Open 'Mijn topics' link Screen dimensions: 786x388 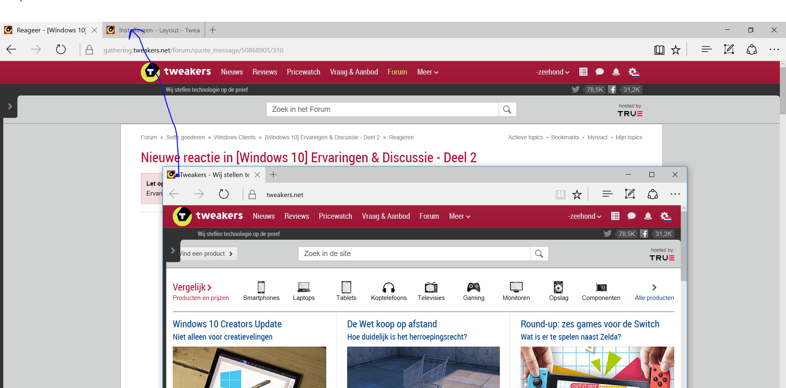click(x=629, y=137)
